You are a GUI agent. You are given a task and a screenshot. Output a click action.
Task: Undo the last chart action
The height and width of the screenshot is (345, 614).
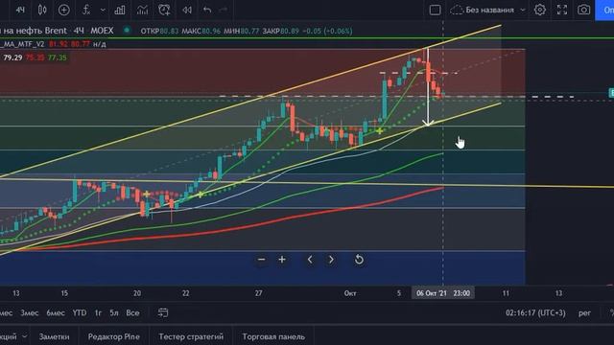click(207, 10)
